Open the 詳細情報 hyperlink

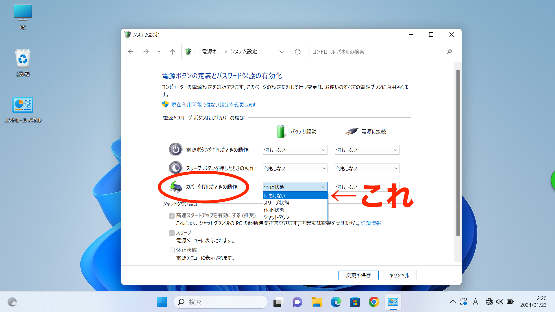coord(371,223)
